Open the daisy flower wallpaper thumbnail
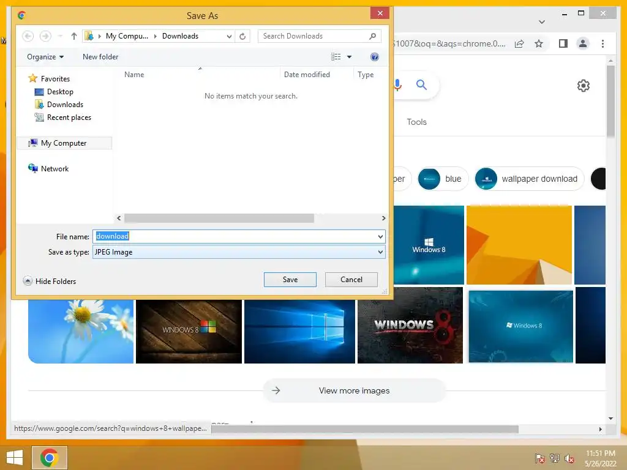This screenshot has height=470, width=627. (80, 331)
